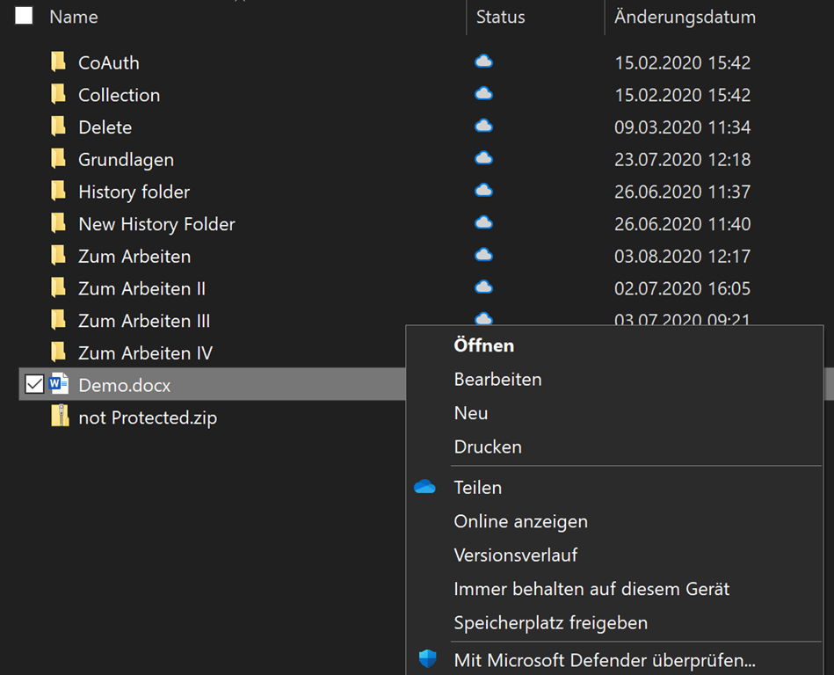
Task: Select Speicherplatz freigeben menu entry
Action: 550,622
